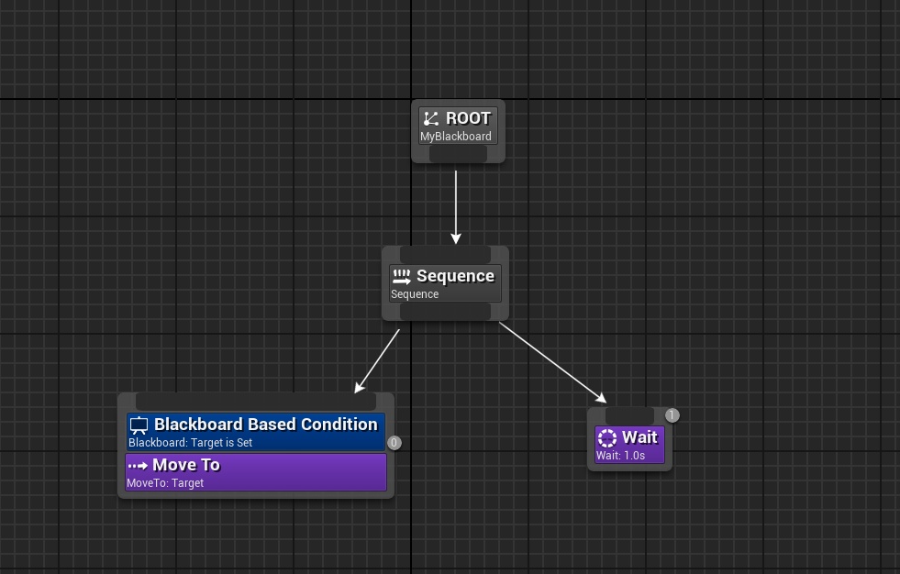Click the 'Blackboard: Target is Set' description
This screenshot has width=900, height=574.
click(190, 443)
